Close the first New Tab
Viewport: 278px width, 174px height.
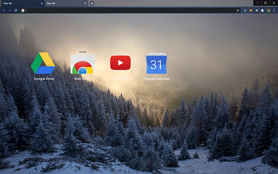(x=42, y=3)
